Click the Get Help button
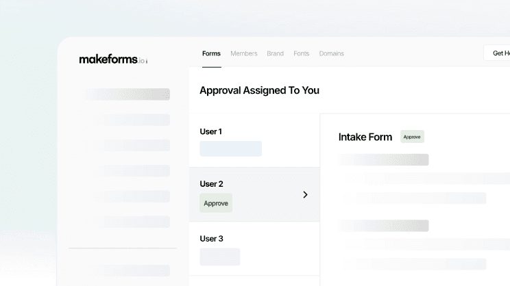This screenshot has width=510, height=286. pos(498,53)
